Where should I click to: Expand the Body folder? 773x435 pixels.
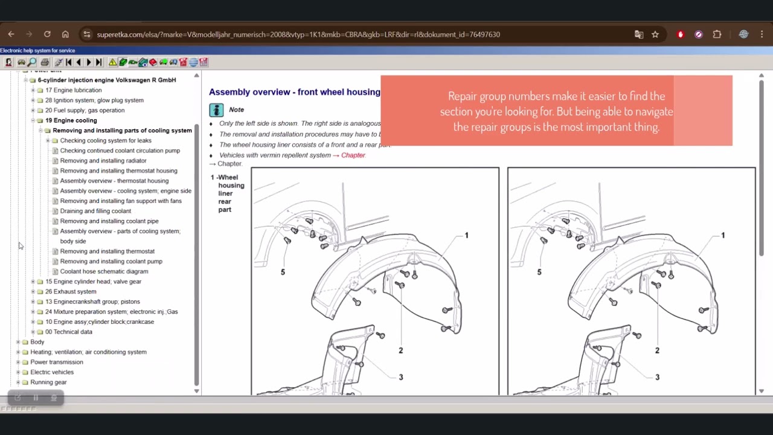point(18,342)
